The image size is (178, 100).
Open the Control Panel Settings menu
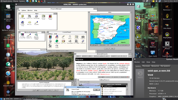[50, 34]
